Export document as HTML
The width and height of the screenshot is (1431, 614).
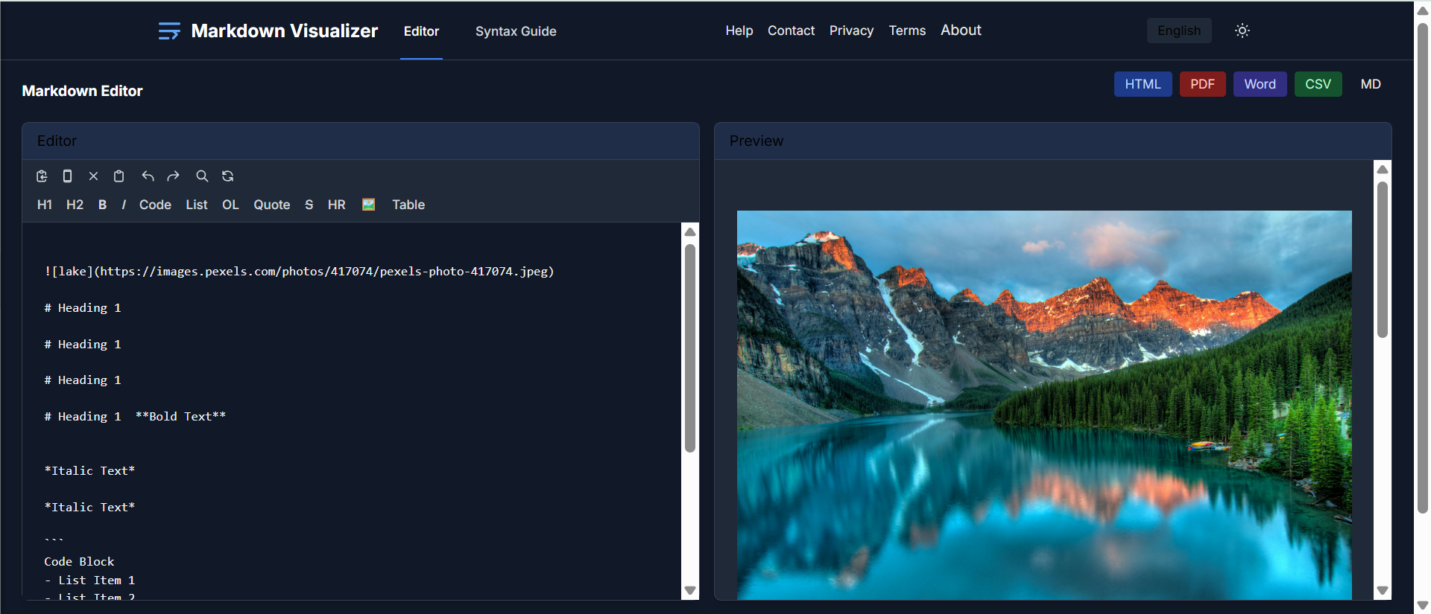(1143, 84)
